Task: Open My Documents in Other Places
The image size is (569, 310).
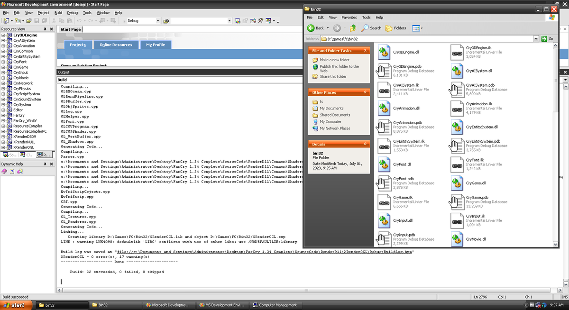Action: (x=331, y=108)
